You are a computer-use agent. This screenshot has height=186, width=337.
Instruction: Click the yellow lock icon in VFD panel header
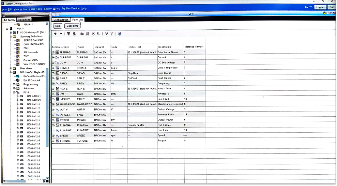pyautogui.click(x=325, y=13)
